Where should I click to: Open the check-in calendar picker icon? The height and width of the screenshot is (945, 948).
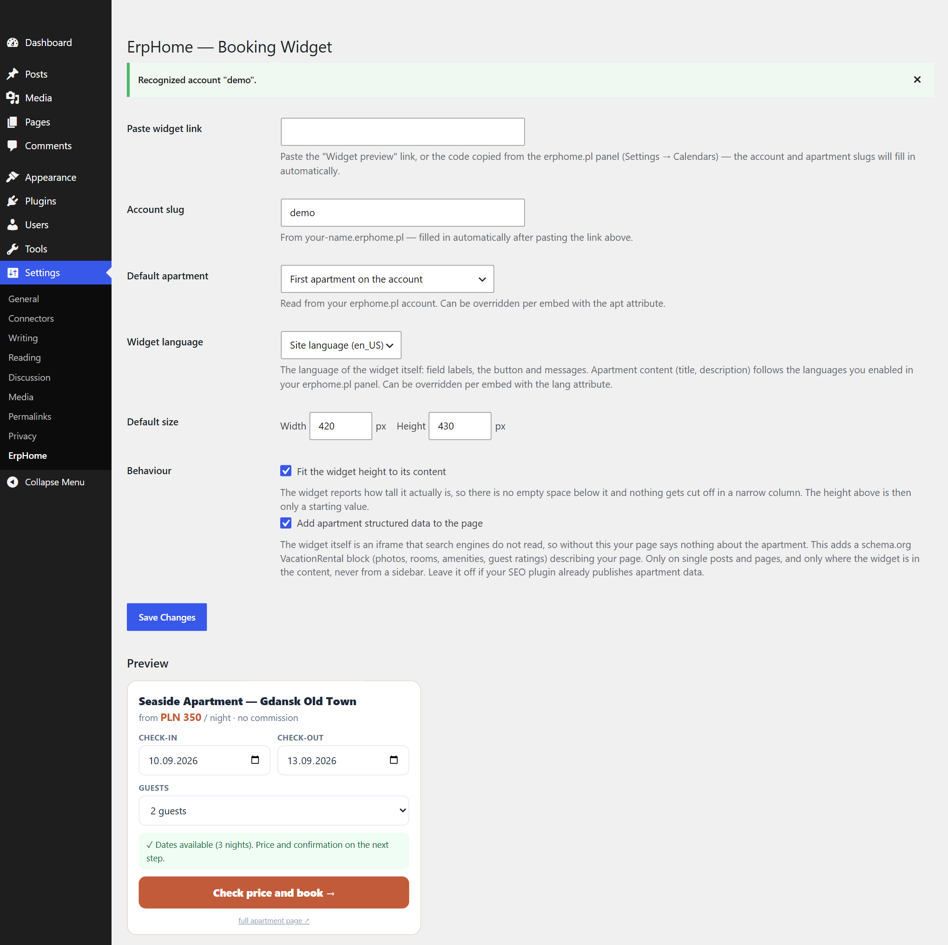(255, 760)
